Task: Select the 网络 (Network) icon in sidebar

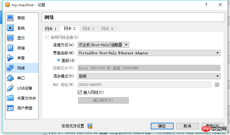Action: (x=10, y=68)
